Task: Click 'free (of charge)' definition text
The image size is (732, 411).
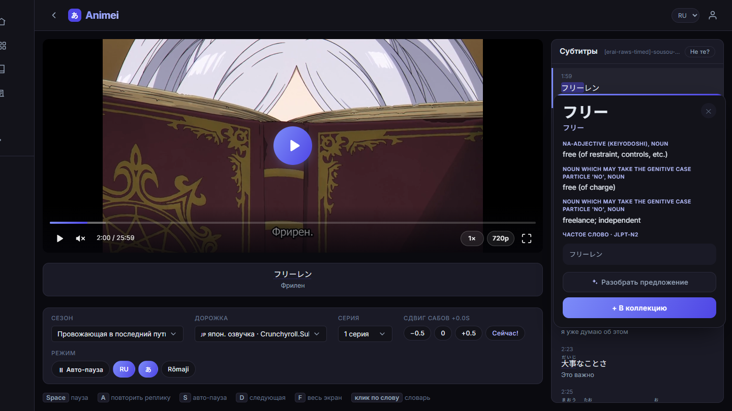Action: pyautogui.click(x=589, y=187)
